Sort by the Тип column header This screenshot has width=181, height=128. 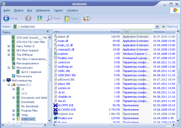136,32
